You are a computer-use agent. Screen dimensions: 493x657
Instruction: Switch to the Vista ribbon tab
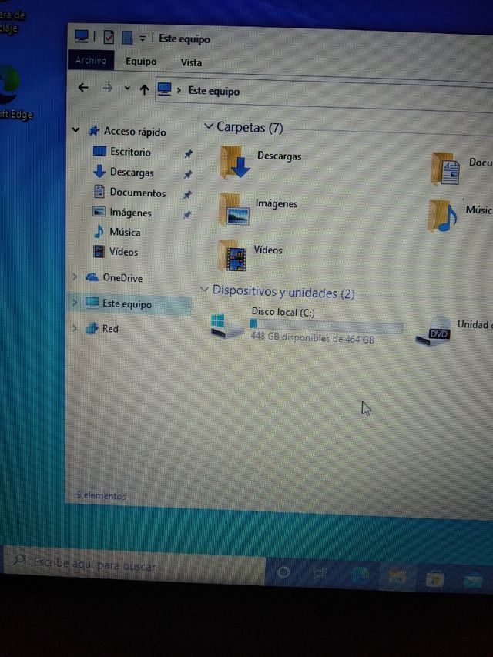tap(191, 63)
